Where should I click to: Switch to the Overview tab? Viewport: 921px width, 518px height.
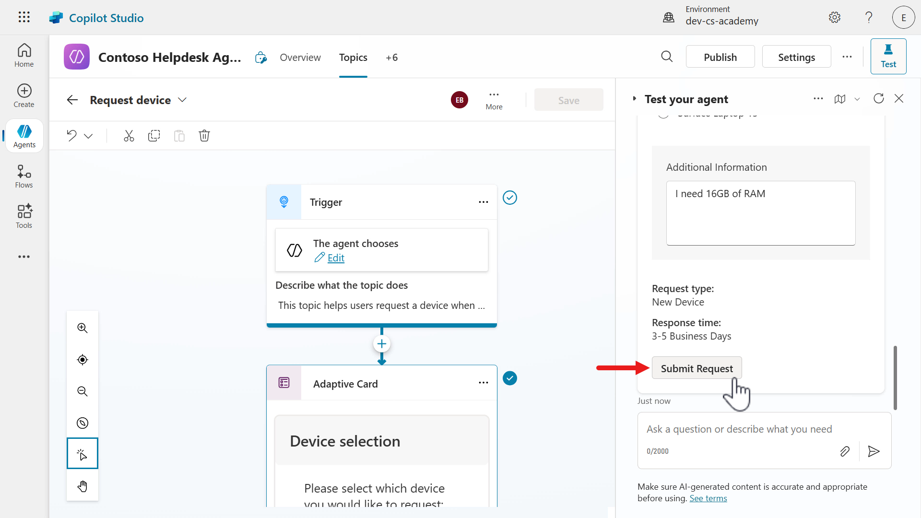(300, 58)
